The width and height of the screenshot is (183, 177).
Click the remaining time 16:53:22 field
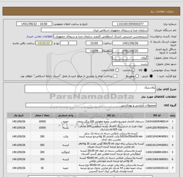point(44,43)
